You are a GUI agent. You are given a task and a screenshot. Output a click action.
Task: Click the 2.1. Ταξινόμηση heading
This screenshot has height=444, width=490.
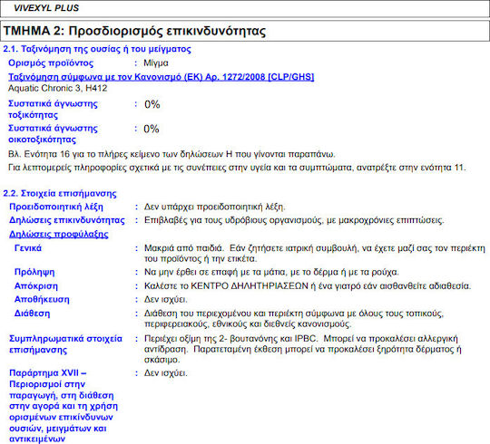point(97,49)
